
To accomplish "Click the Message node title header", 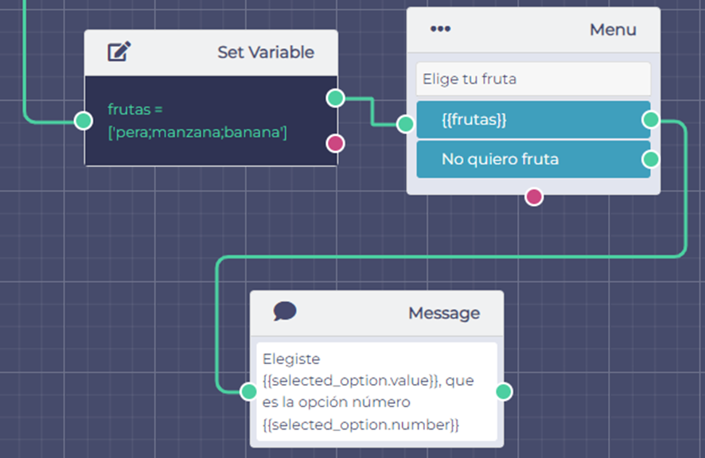I will click(x=443, y=313).
